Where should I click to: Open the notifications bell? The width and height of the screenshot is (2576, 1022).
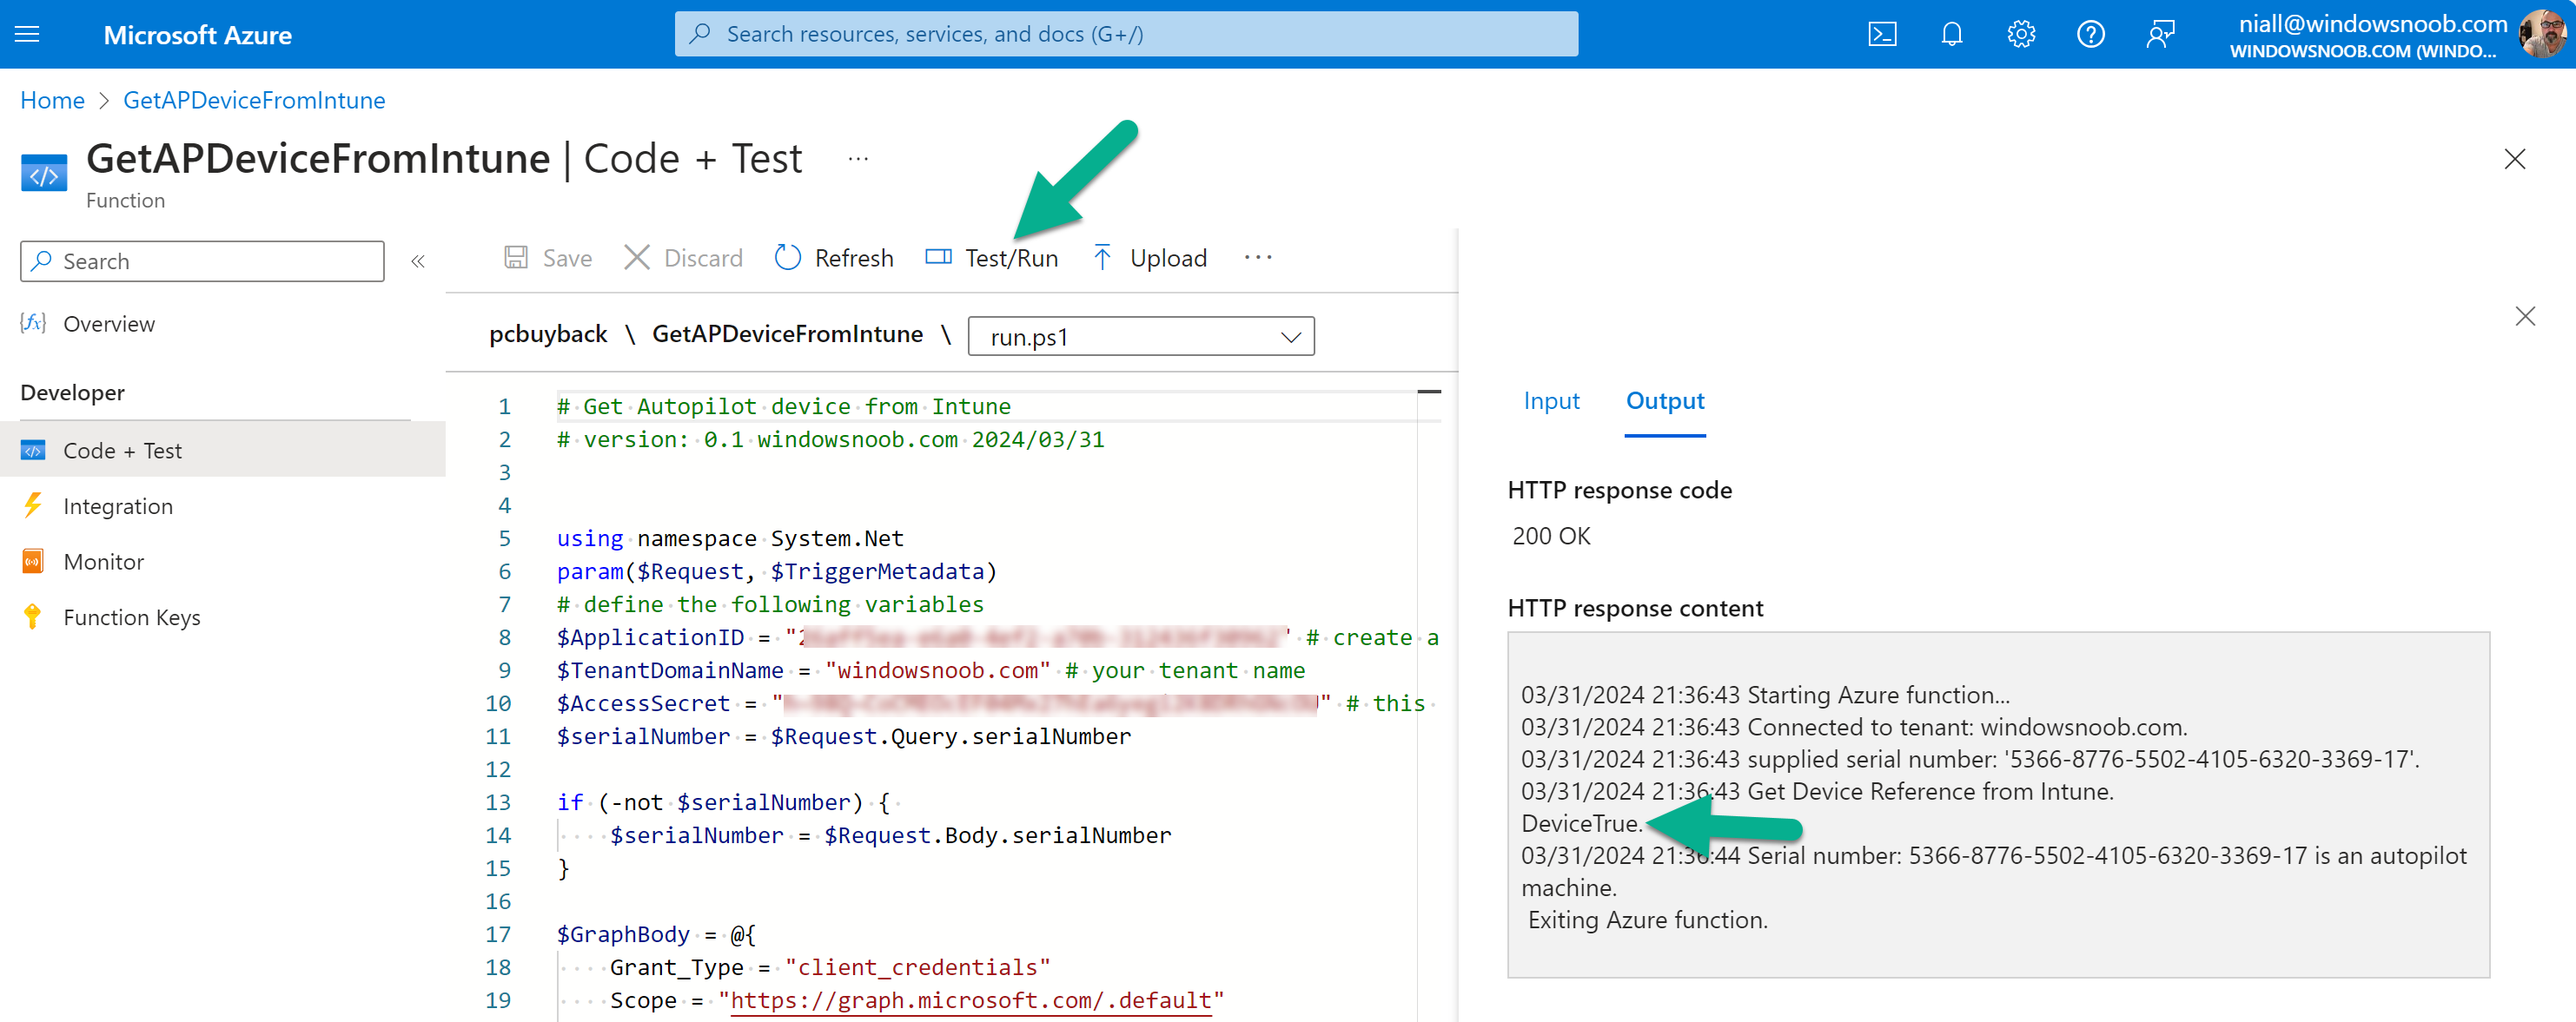coord(1951,35)
